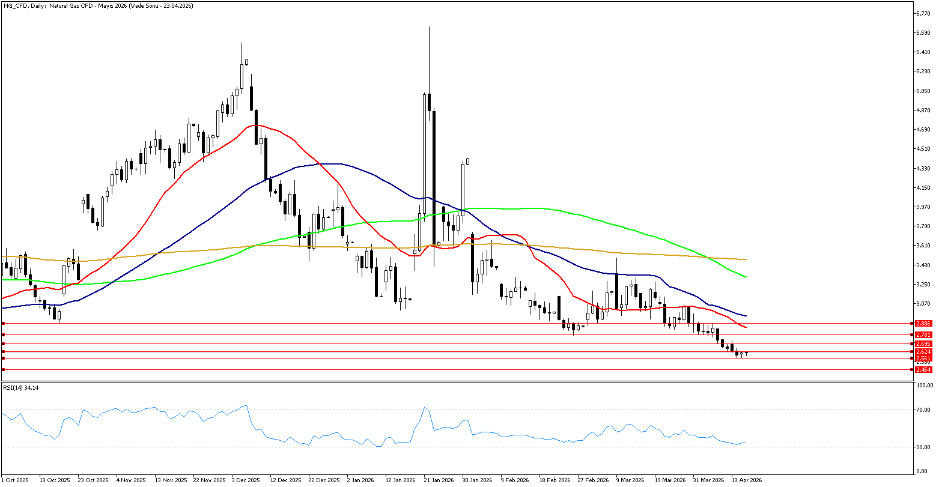Click the 5.770 price axis label
Image resolution: width=939 pixels, height=487 pixels.
pos(923,13)
